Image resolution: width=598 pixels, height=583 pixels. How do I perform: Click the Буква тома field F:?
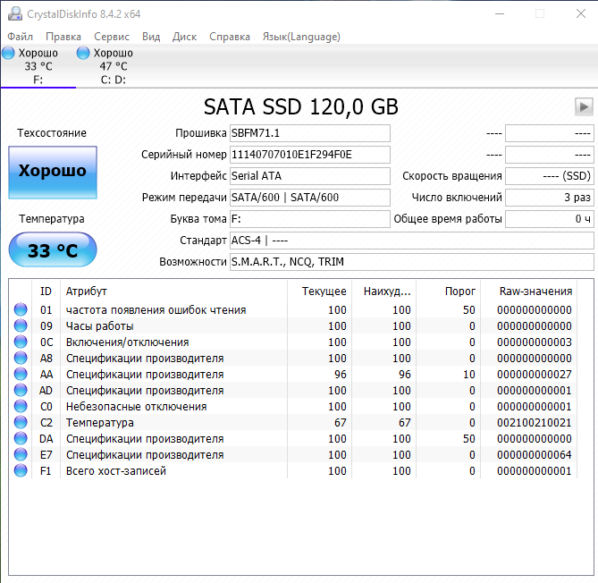(309, 219)
